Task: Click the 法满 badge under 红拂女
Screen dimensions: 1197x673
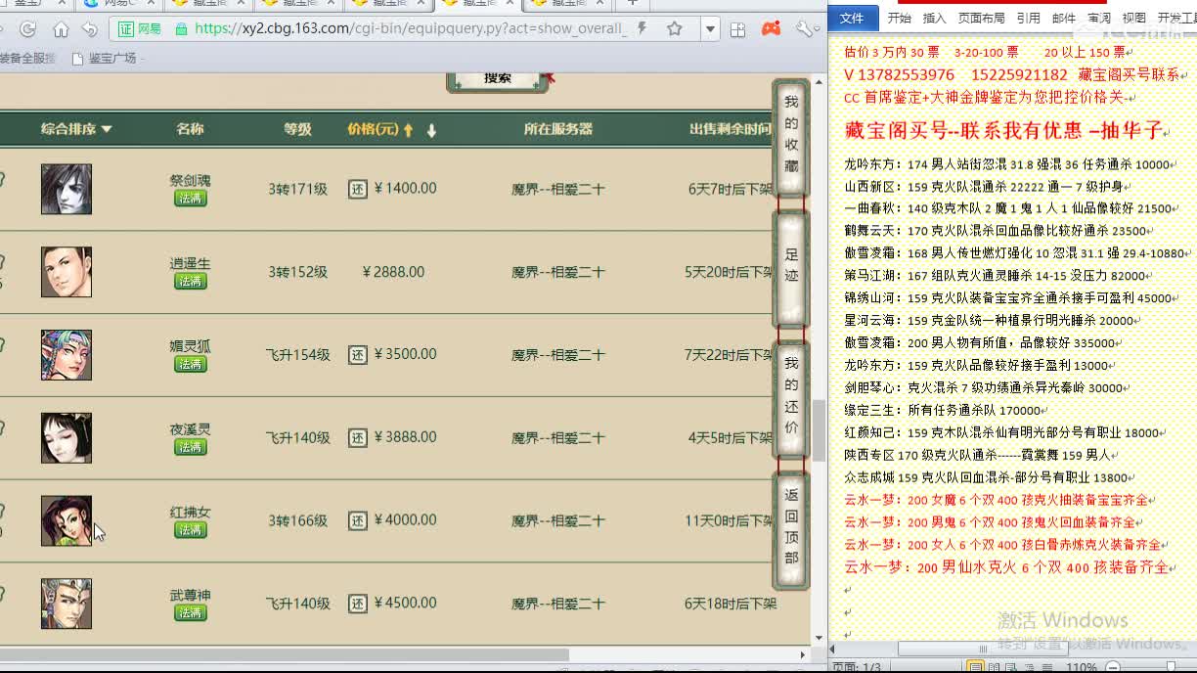Action: pyautogui.click(x=190, y=530)
